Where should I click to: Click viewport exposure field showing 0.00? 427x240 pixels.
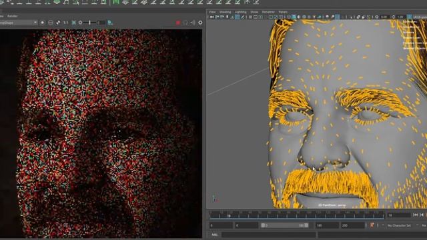coord(384,17)
